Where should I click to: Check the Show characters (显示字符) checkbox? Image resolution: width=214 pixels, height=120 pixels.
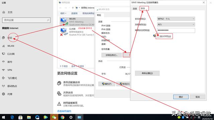point(158,36)
